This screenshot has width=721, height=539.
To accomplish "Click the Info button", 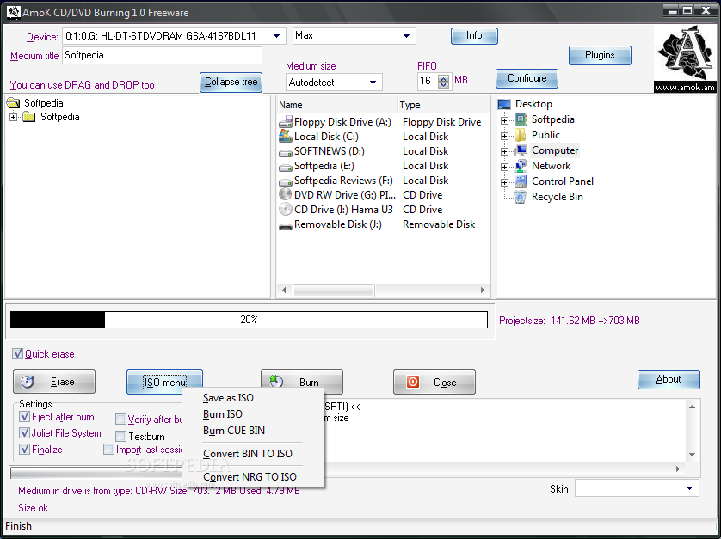I will tap(474, 36).
